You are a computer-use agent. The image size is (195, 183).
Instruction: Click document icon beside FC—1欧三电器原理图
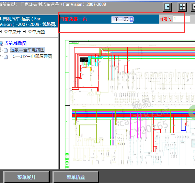coord(6,57)
